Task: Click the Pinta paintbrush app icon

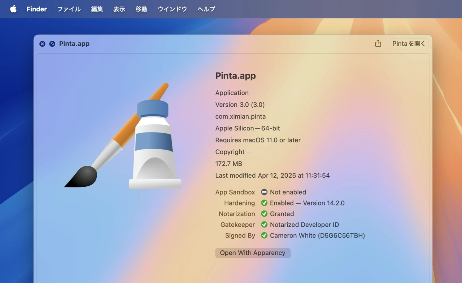Action: [x=123, y=136]
